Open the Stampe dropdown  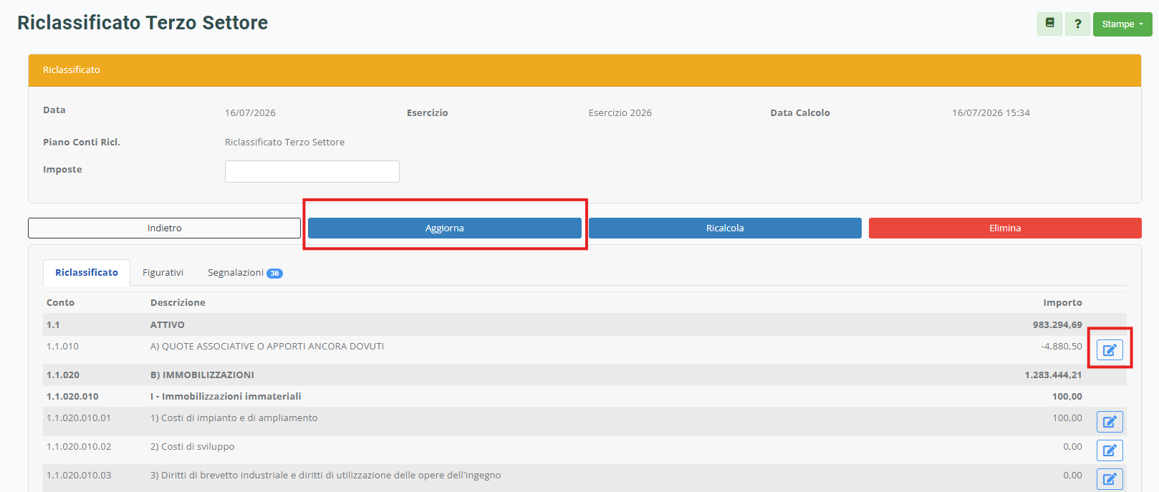(x=1122, y=24)
